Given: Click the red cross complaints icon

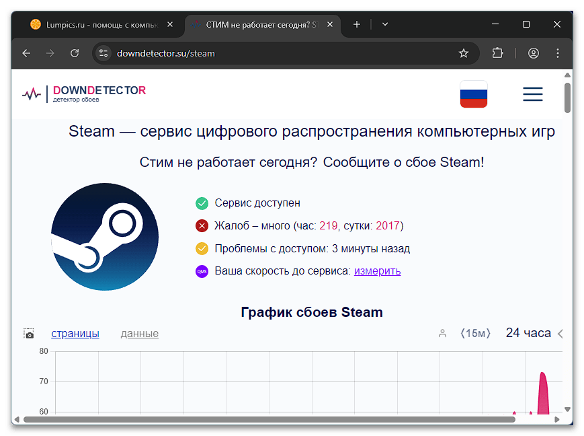Looking at the screenshot, I should [x=202, y=225].
